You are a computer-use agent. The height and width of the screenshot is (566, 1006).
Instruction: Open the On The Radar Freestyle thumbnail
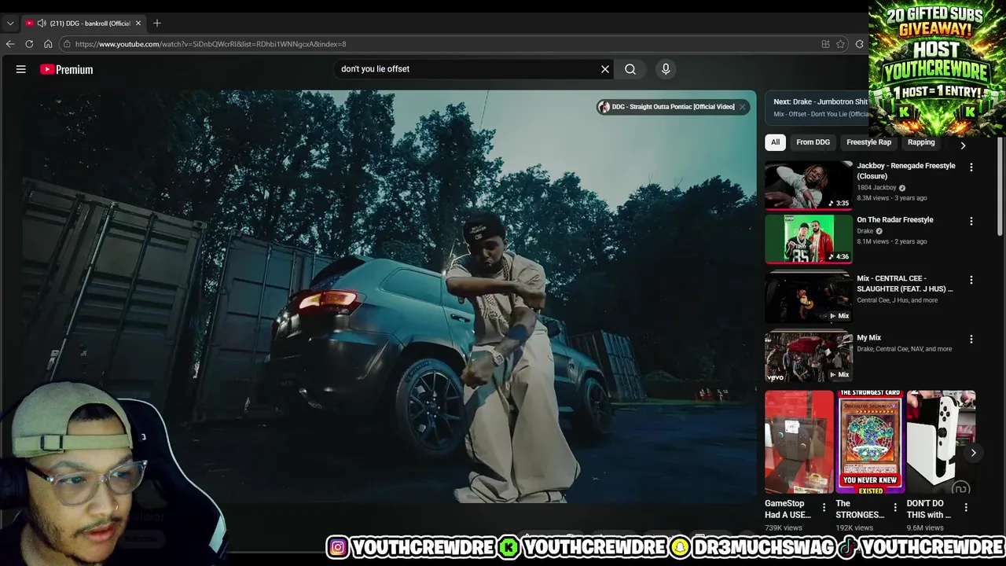pyautogui.click(x=809, y=239)
